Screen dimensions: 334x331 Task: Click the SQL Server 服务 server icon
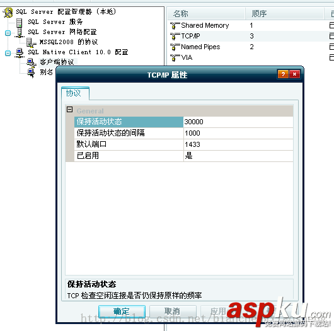pyautogui.click(x=19, y=23)
